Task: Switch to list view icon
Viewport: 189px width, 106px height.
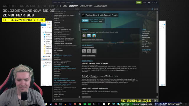Action: [x=155, y=9]
